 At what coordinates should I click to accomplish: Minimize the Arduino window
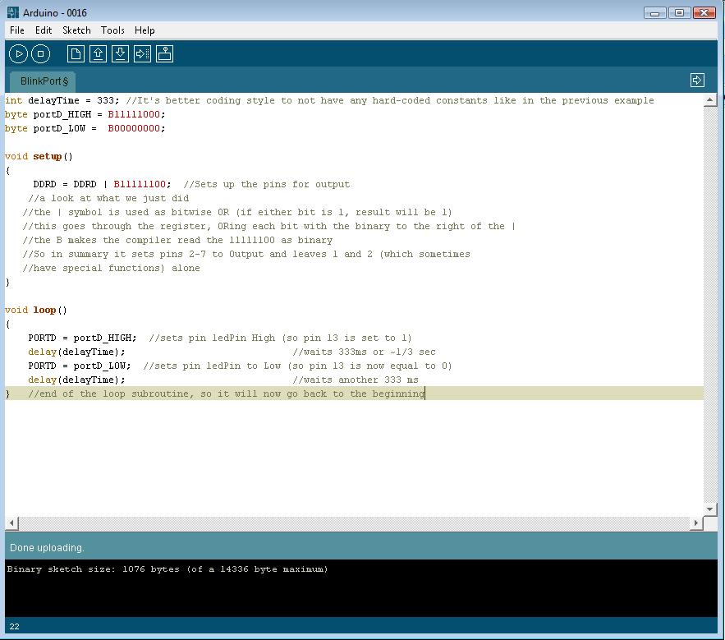coord(654,12)
